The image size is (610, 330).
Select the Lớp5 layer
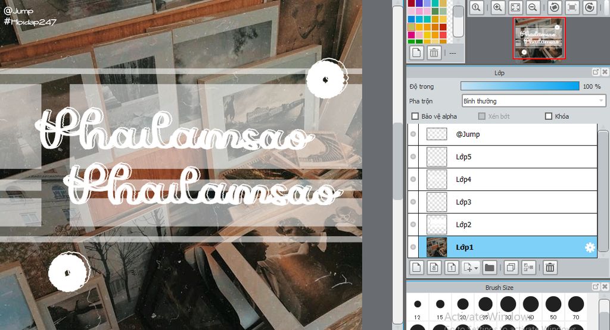point(508,157)
